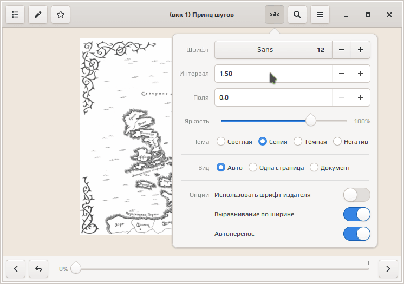Enable Использовать шрифт издателя switch

[x=356, y=195]
